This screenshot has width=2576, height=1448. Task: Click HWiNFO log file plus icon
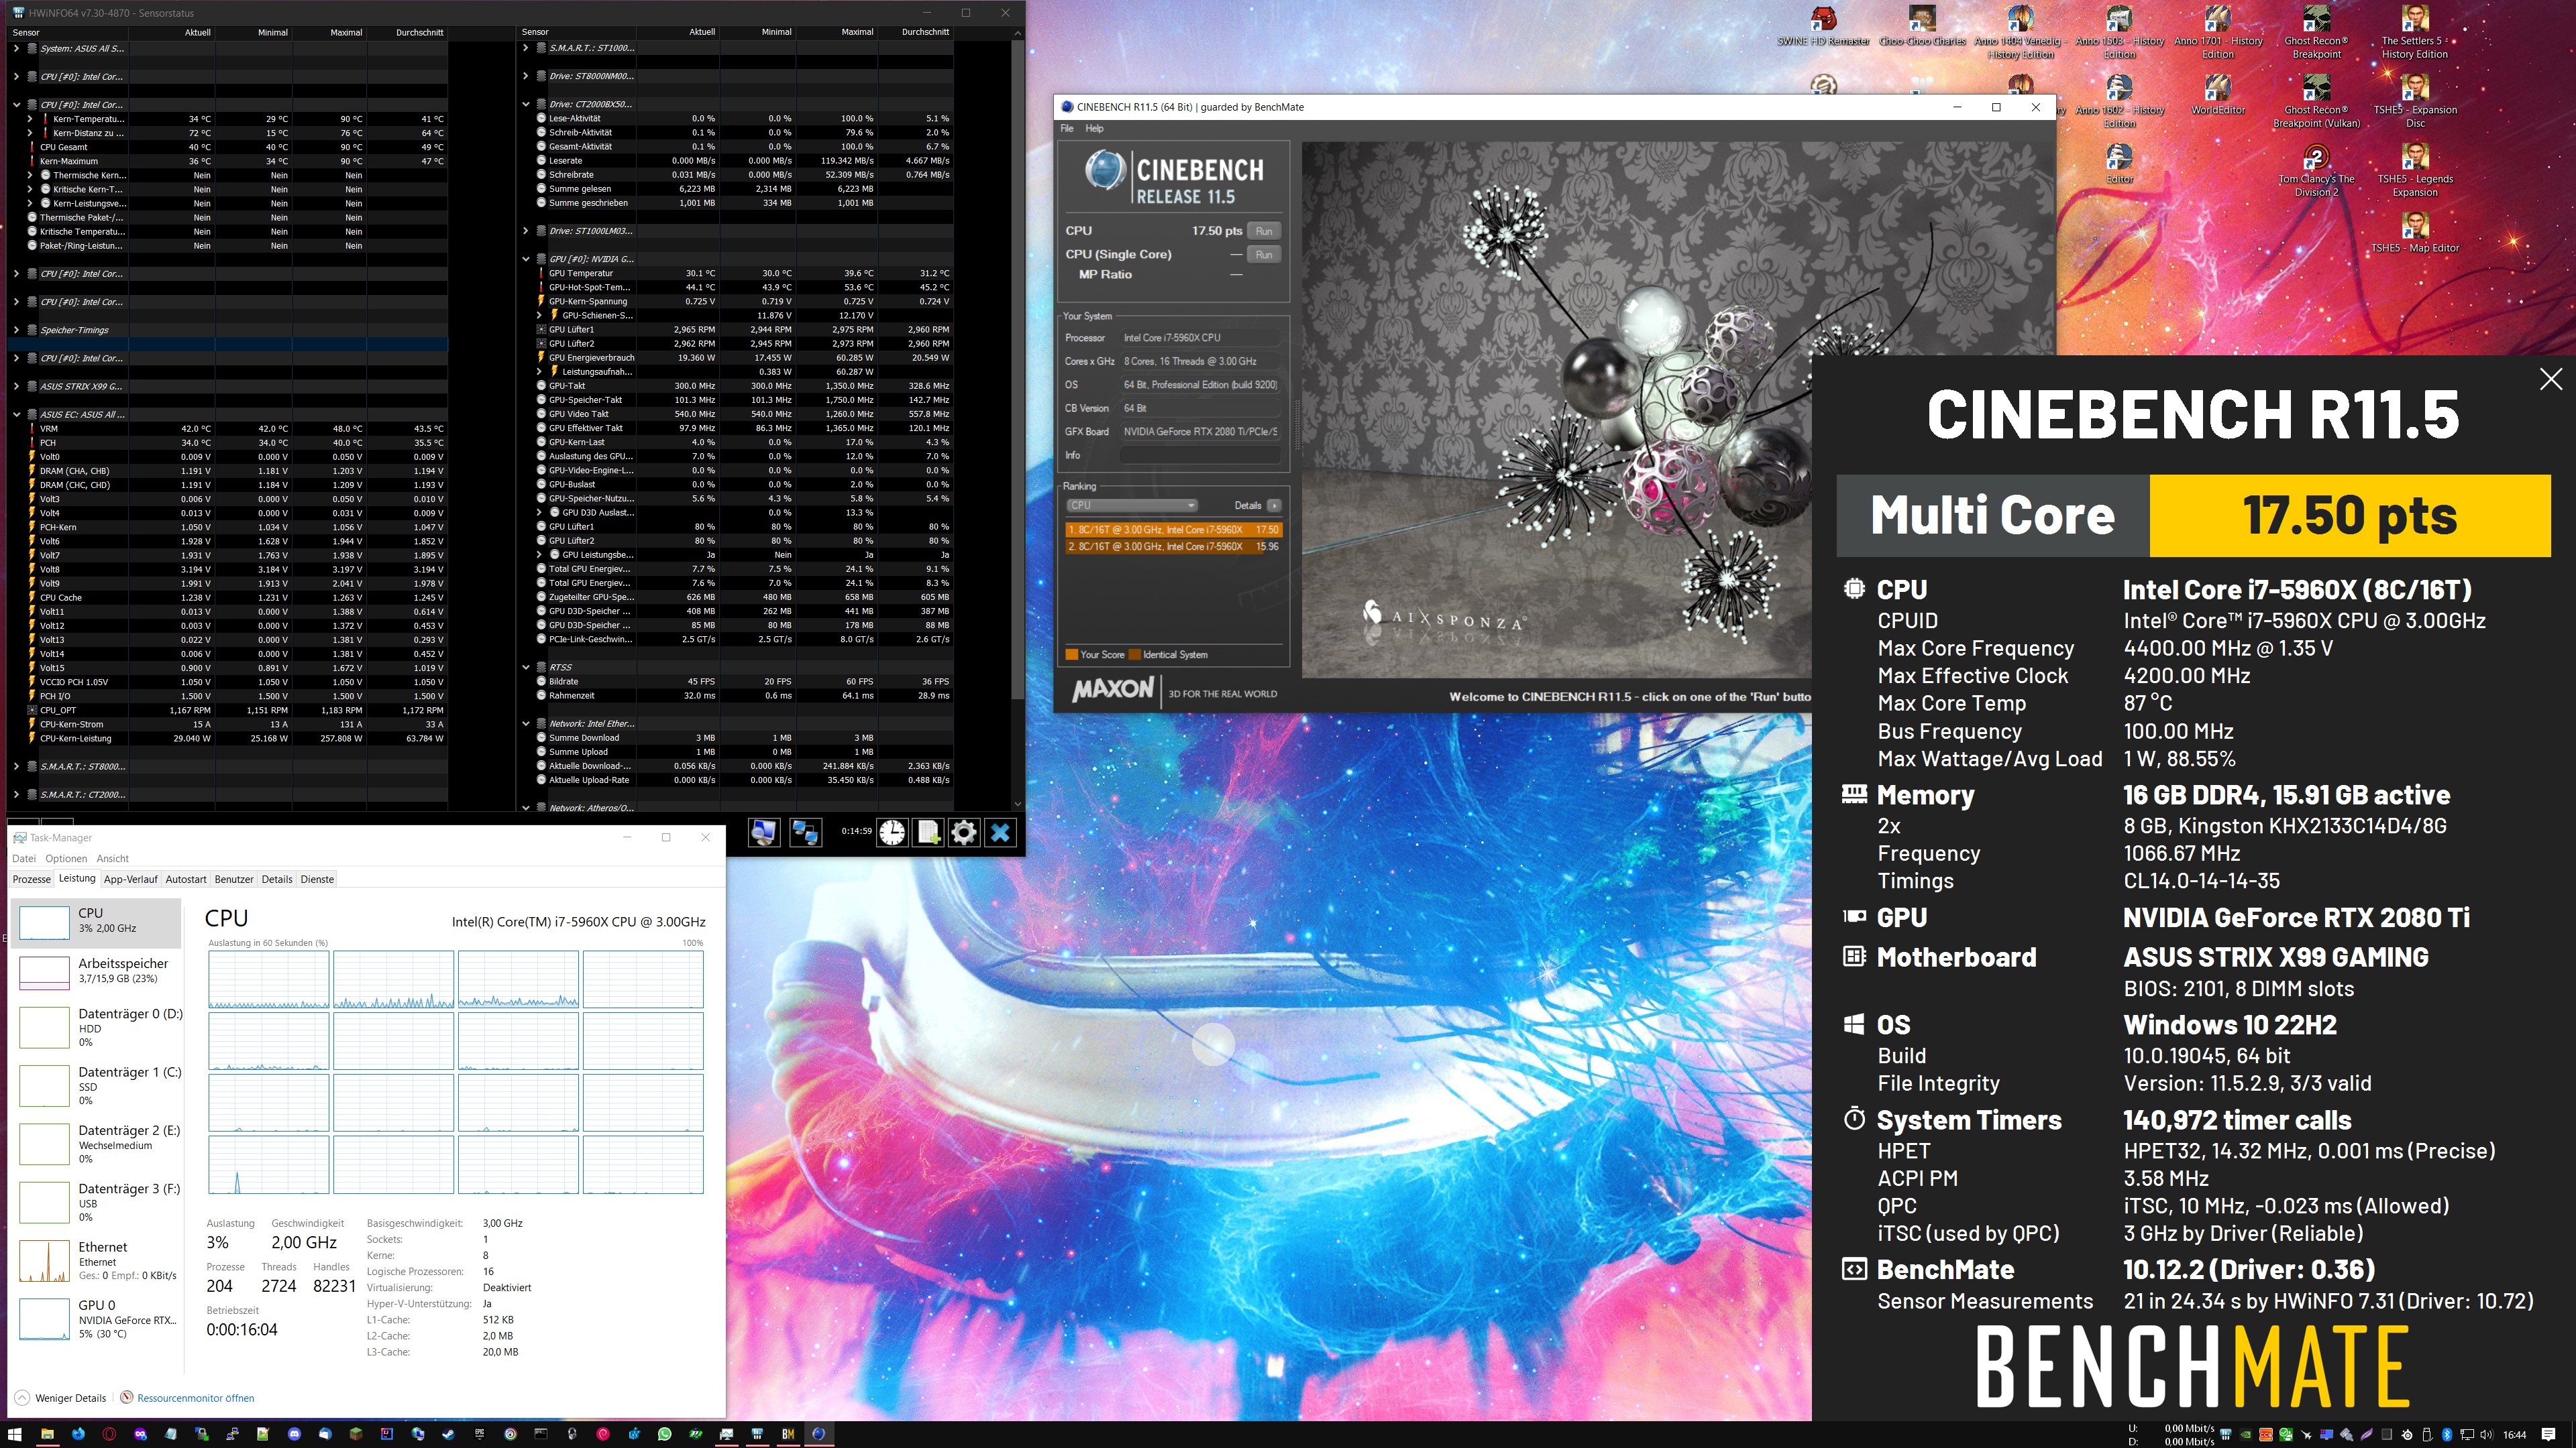pos(928,833)
